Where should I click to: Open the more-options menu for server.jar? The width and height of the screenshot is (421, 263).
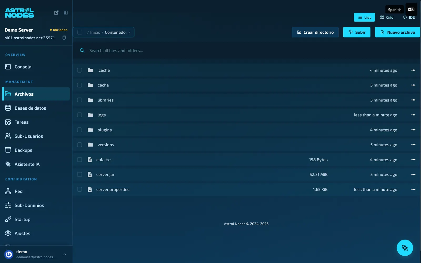click(413, 174)
